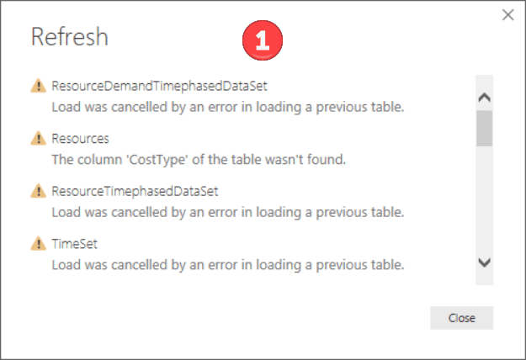Select the Resources table name
Image resolution: width=526 pixels, height=360 pixels.
point(80,139)
